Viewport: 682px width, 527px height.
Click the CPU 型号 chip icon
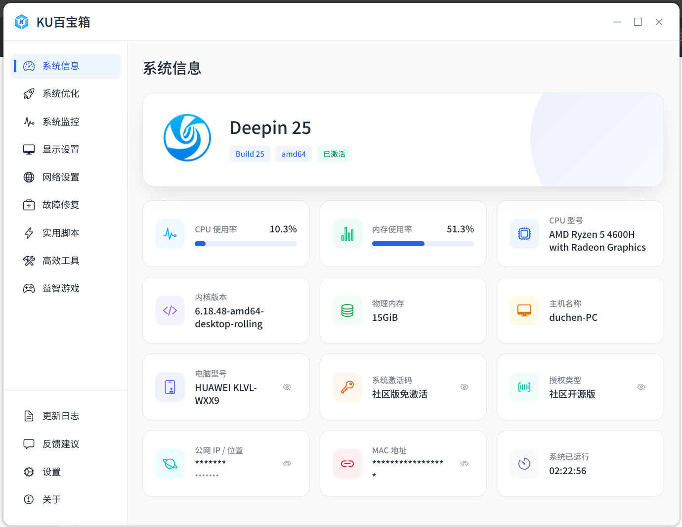[524, 234]
